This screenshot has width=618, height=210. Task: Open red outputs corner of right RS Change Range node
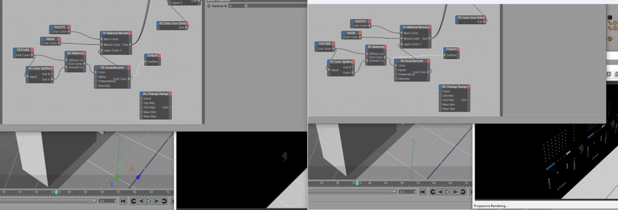[x=469, y=86]
